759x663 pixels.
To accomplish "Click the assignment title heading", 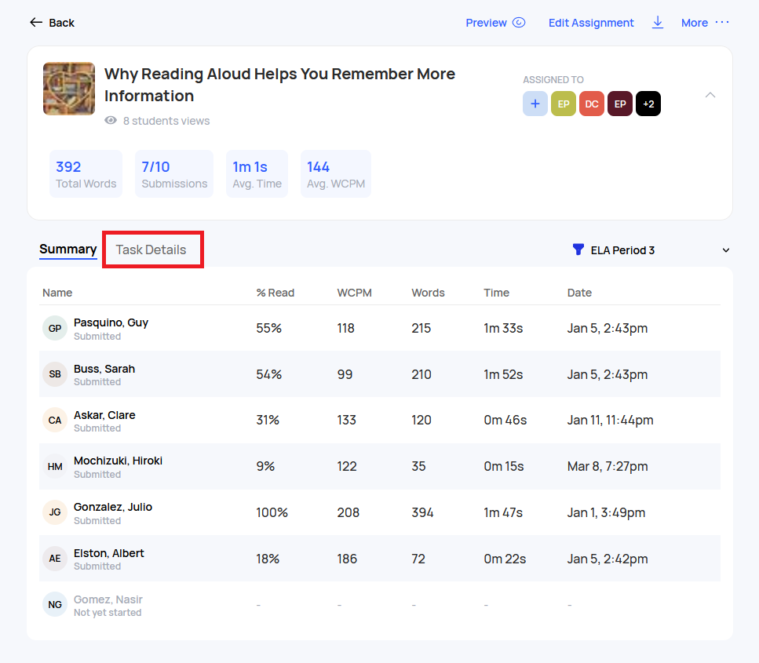I will point(279,85).
